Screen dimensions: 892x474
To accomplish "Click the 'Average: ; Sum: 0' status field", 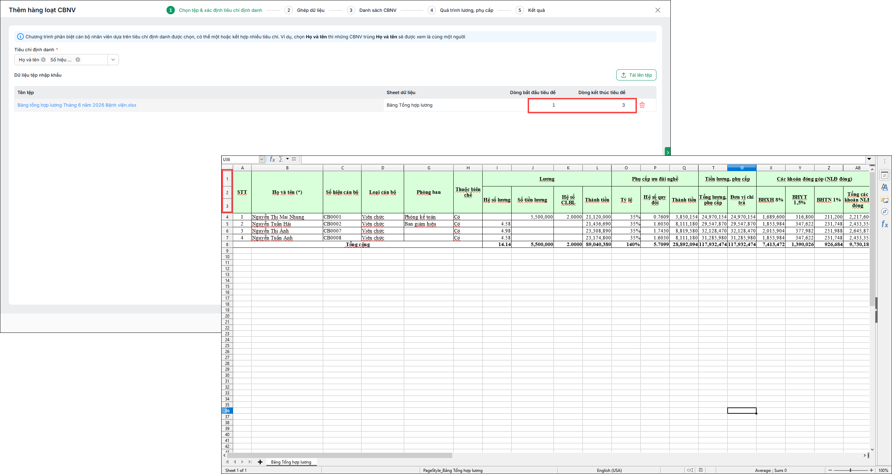I will tap(771, 470).
